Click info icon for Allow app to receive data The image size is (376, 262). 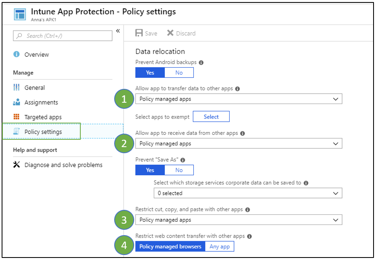click(243, 133)
